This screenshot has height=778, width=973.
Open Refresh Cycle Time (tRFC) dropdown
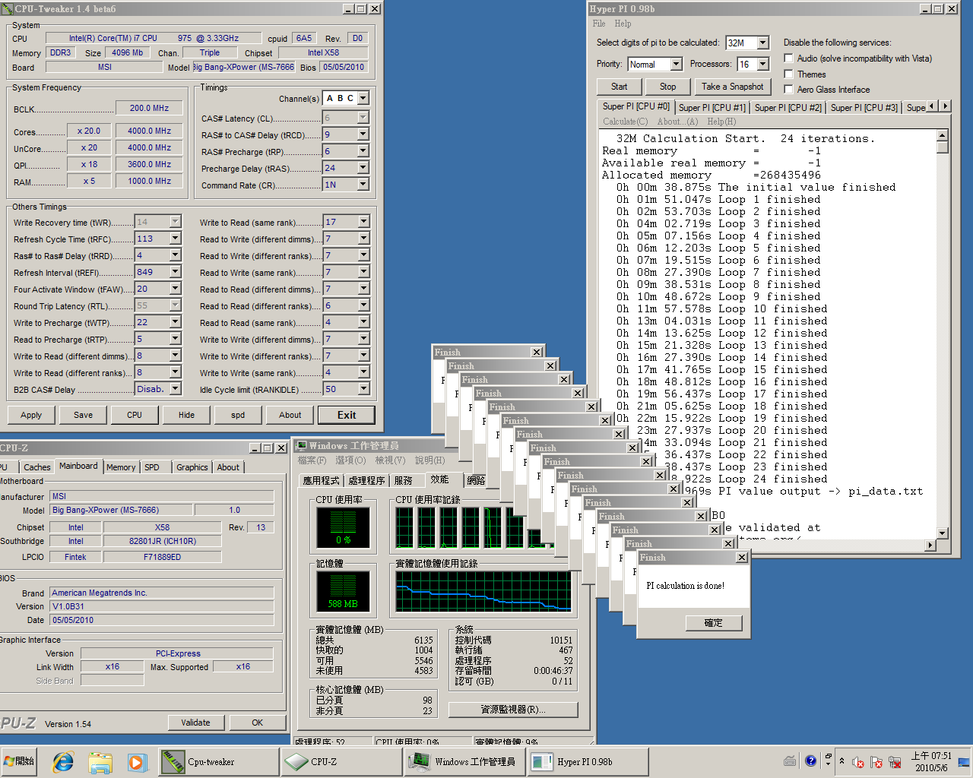point(176,239)
